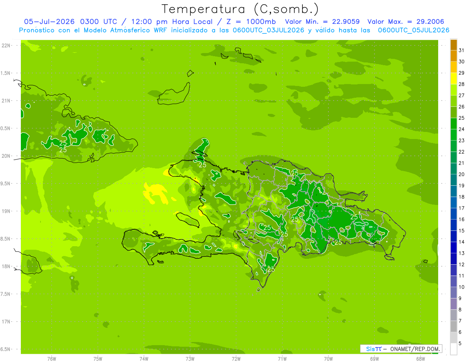Click the "Temperatura (C,somb.)" title

click(240, 9)
